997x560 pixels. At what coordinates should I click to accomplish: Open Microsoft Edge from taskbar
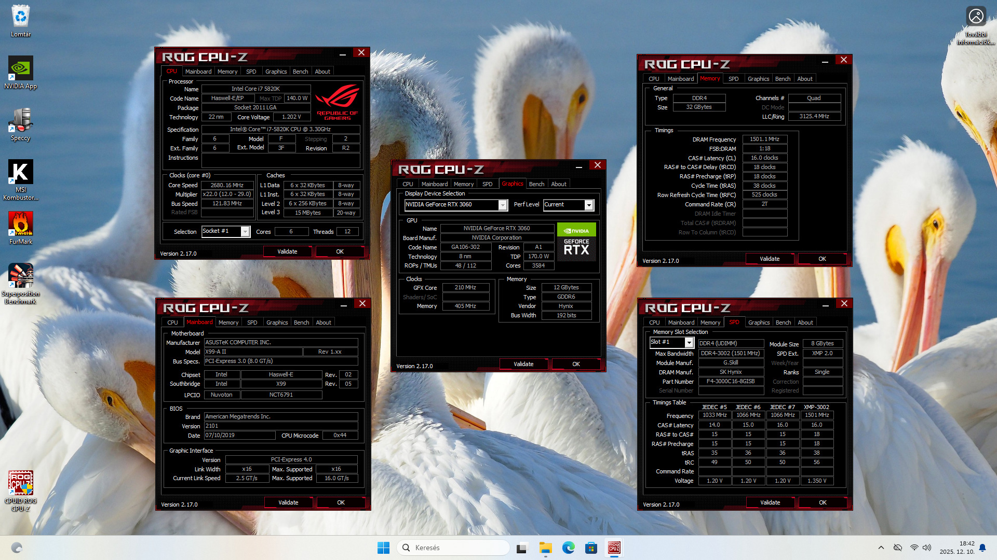pos(568,548)
